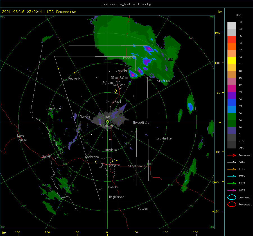Click the yellow diamond marker near Cochrane
The height and width of the screenshot is (236, 253).
[96, 162]
